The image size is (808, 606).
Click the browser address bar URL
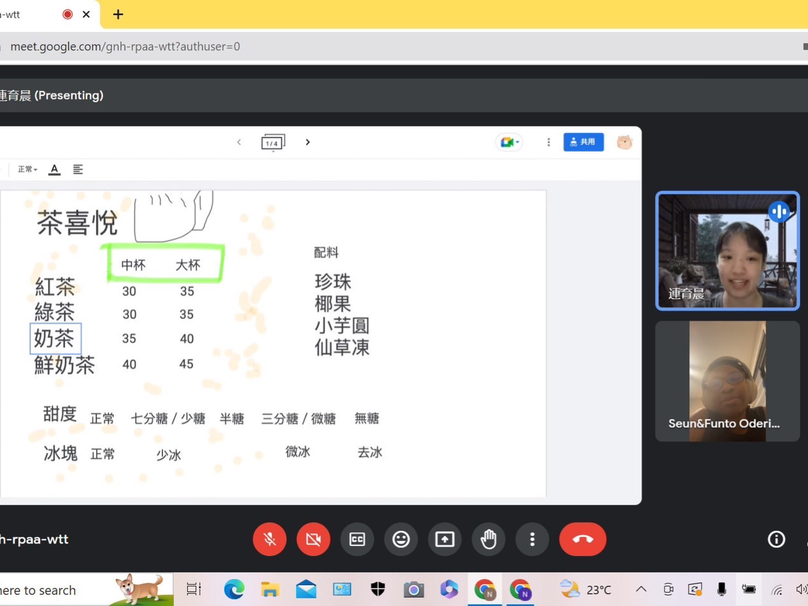(125, 47)
